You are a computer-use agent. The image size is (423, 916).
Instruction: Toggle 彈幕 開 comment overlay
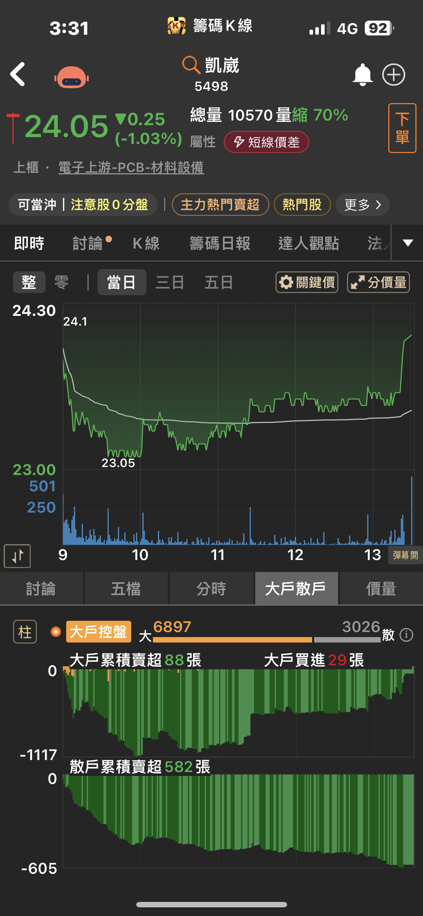[x=405, y=555]
